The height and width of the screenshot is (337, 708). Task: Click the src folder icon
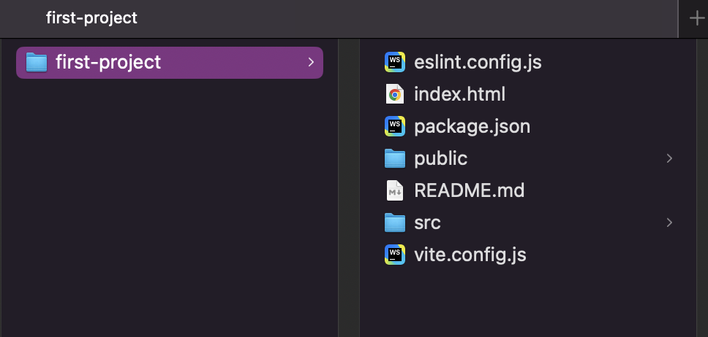tap(395, 222)
